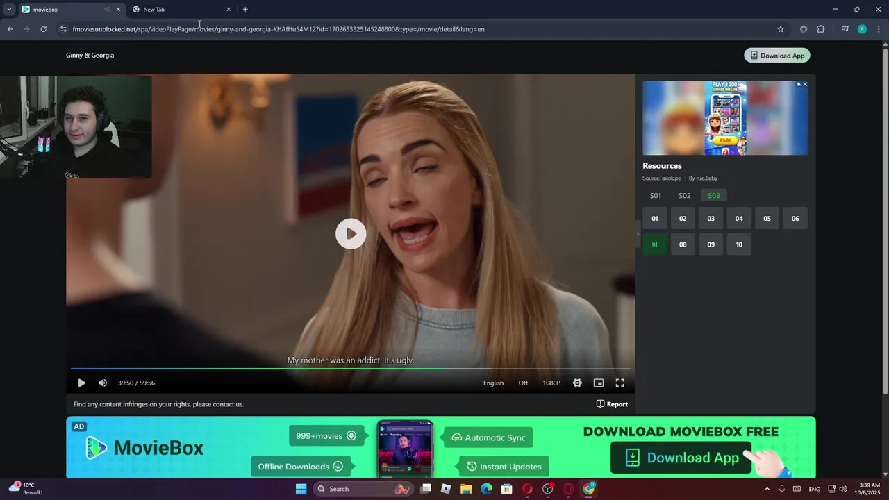Click the taskbar volume speaker icon
Viewport: 889px width, 500px height.
843,489
